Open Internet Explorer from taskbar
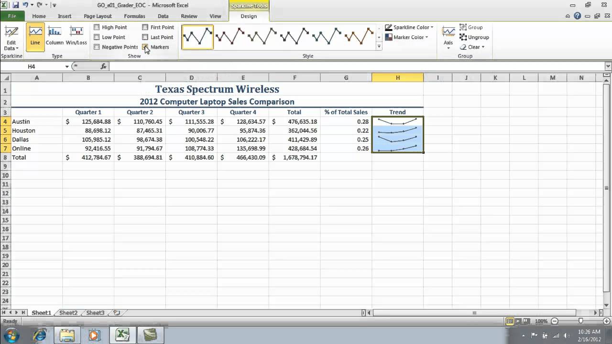Screen dimensions: 612x344 (x=40, y=335)
